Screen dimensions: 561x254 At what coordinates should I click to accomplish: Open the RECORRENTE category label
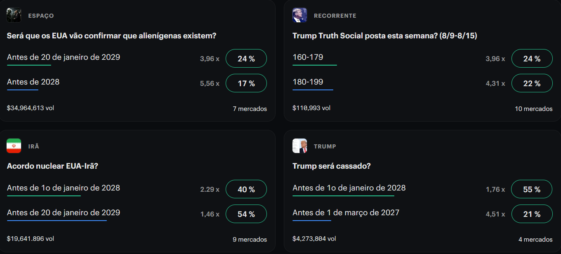[335, 16]
